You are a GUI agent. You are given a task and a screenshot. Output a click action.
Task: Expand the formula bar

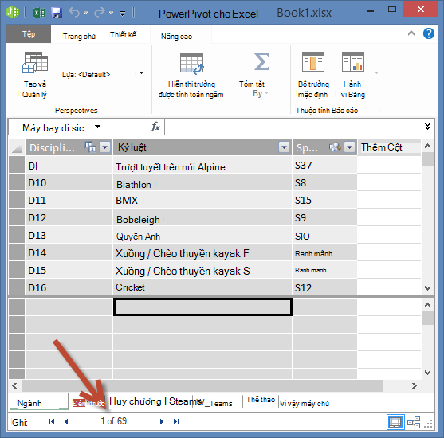pos(427,127)
